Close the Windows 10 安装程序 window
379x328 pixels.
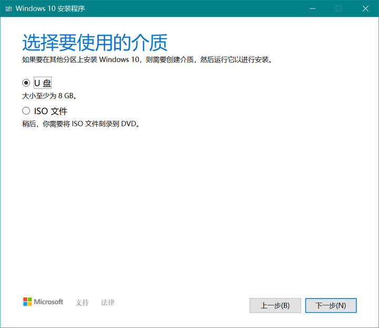pos(365,8)
